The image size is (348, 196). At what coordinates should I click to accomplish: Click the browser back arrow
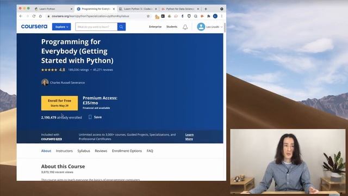[x=21, y=16]
